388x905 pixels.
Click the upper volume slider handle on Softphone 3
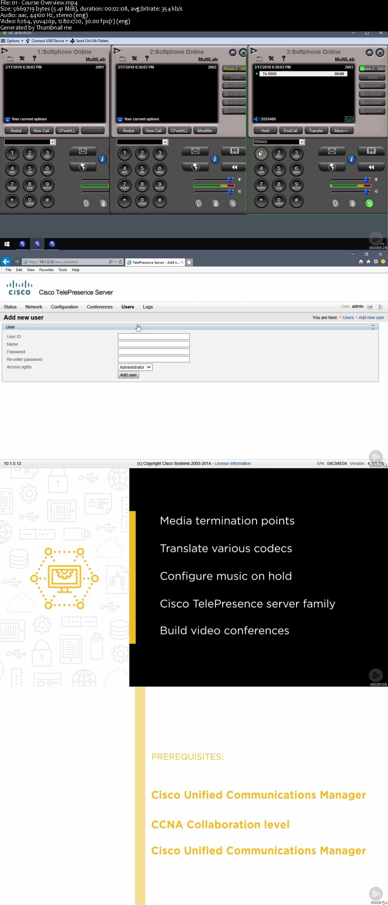point(366,179)
